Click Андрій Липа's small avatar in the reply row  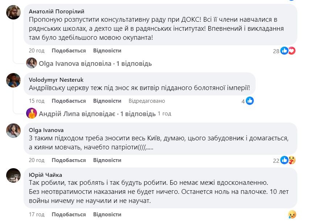tap(31, 114)
